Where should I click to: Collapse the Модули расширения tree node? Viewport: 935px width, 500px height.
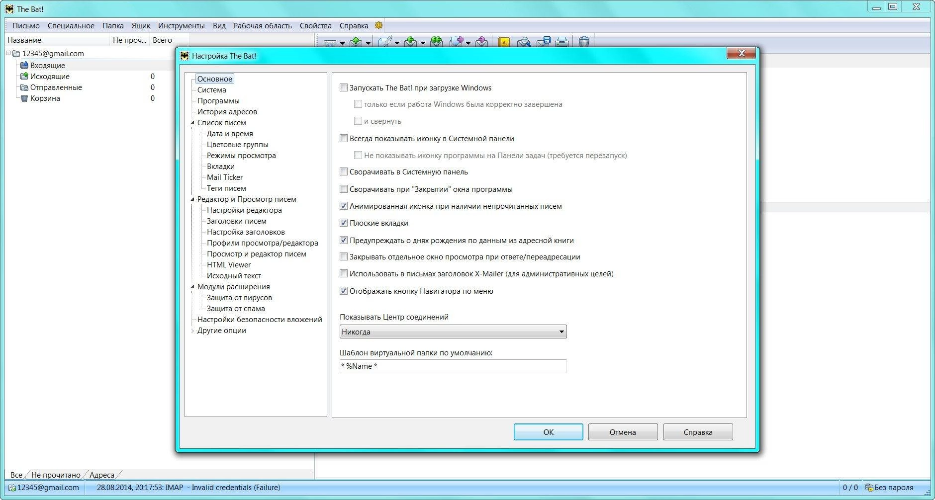[193, 287]
